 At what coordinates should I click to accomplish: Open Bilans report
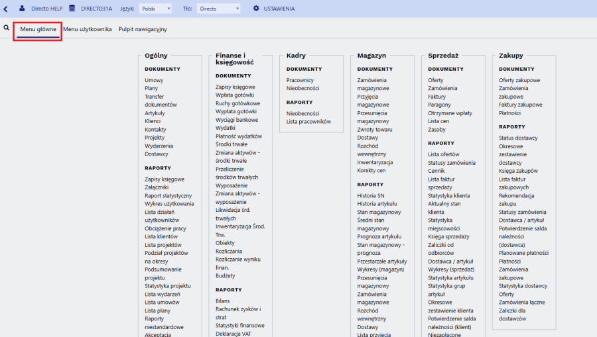pyautogui.click(x=223, y=301)
